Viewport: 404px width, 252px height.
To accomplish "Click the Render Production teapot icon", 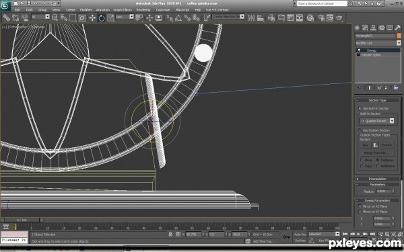I will click(x=339, y=17).
